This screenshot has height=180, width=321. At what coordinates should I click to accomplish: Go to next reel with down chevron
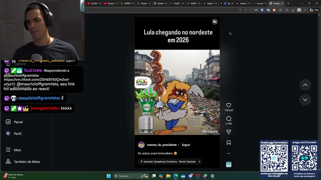[305, 100]
